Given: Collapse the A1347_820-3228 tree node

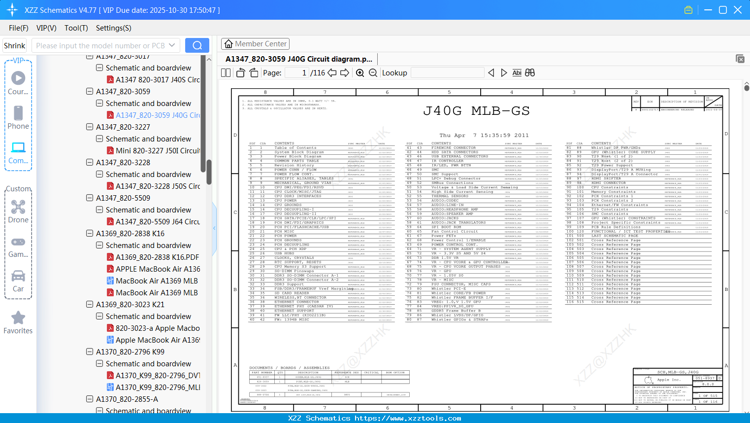Looking at the screenshot, I should coord(90,162).
